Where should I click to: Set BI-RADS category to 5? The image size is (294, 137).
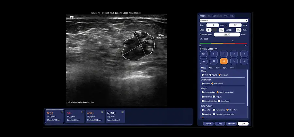[234, 61]
